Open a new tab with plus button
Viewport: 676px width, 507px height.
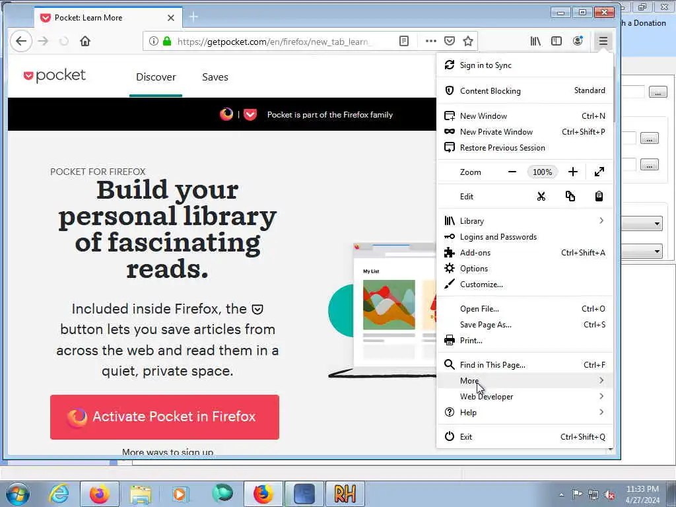[x=193, y=17]
